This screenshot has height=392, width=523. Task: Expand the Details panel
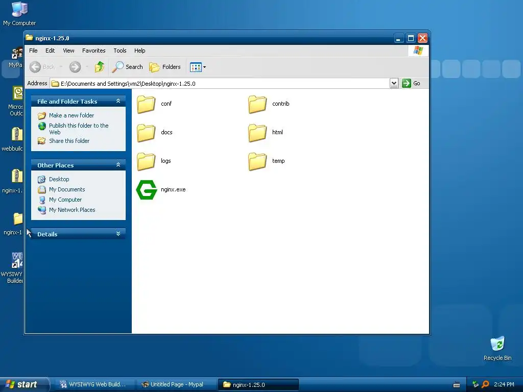pyautogui.click(x=118, y=234)
